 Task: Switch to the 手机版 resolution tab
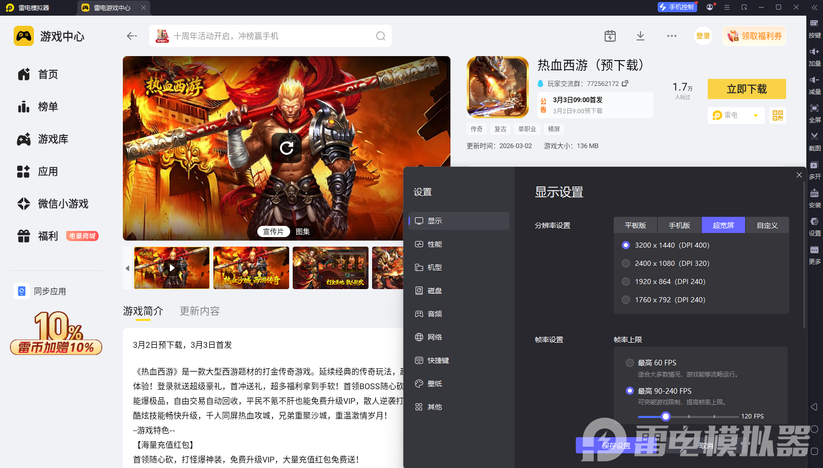[679, 225]
